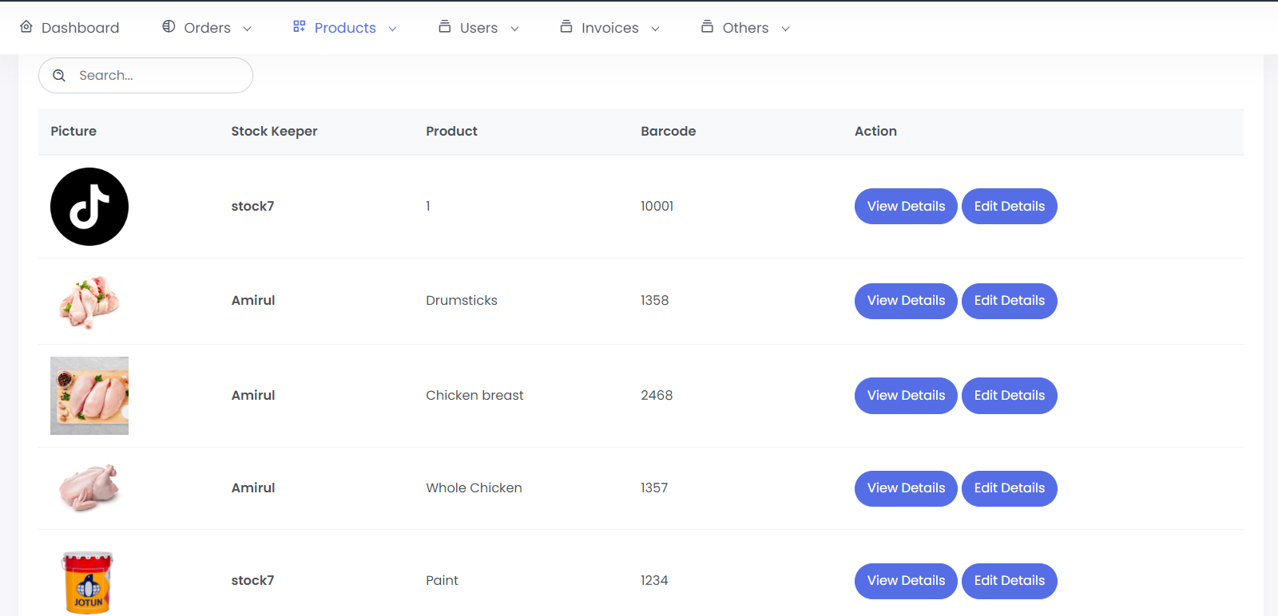Screen dimensions: 1278x616
Task: View details for Whole Chicken
Action: (x=906, y=488)
